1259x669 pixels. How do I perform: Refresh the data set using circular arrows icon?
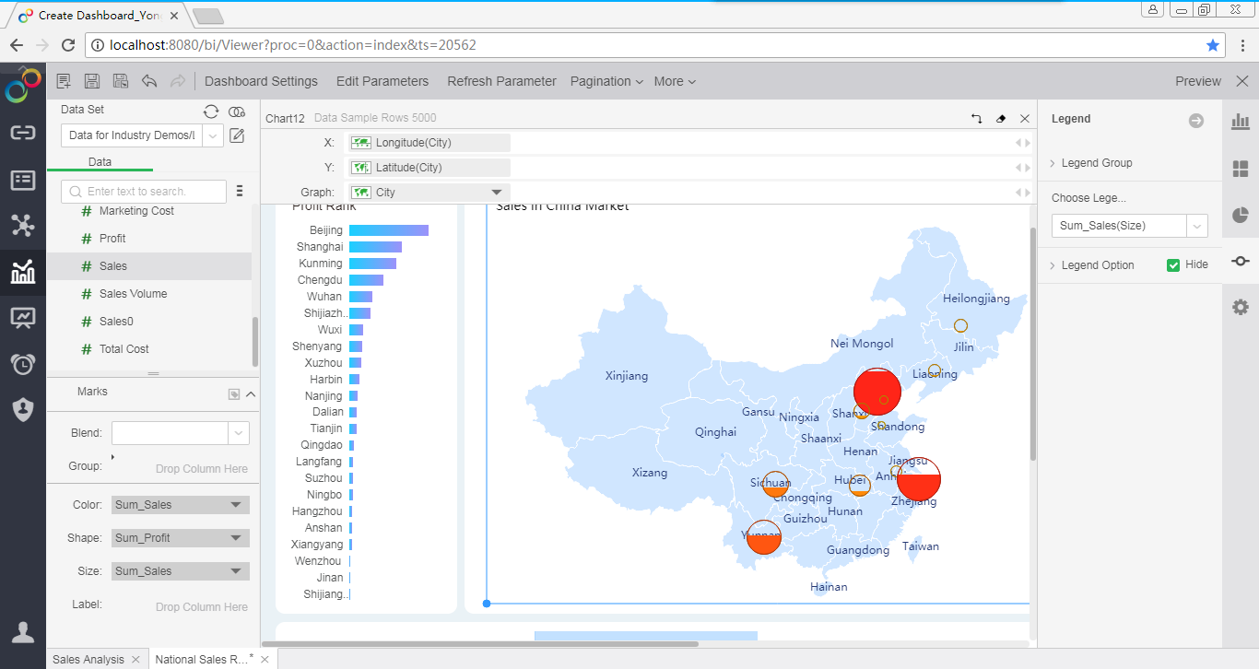click(211, 111)
